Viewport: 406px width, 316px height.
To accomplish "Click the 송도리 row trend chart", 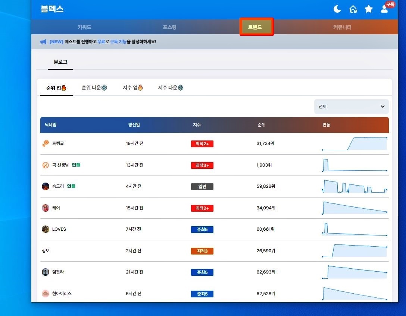I will tap(355, 186).
